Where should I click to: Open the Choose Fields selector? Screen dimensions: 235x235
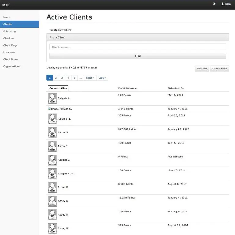219,69
